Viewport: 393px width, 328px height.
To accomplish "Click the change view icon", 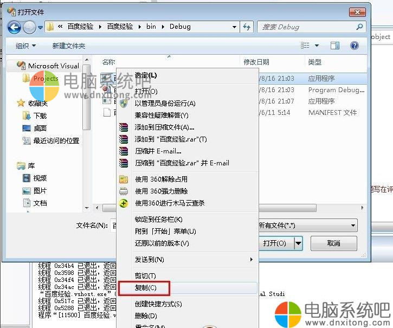I will [305, 46].
